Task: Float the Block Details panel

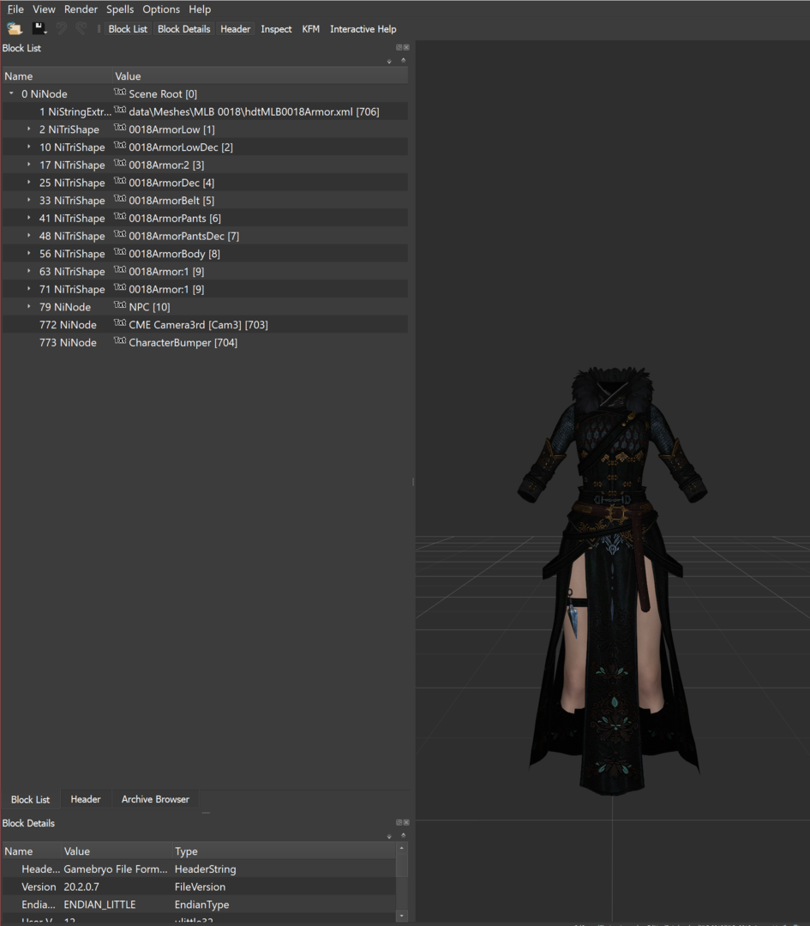Action: (399, 822)
